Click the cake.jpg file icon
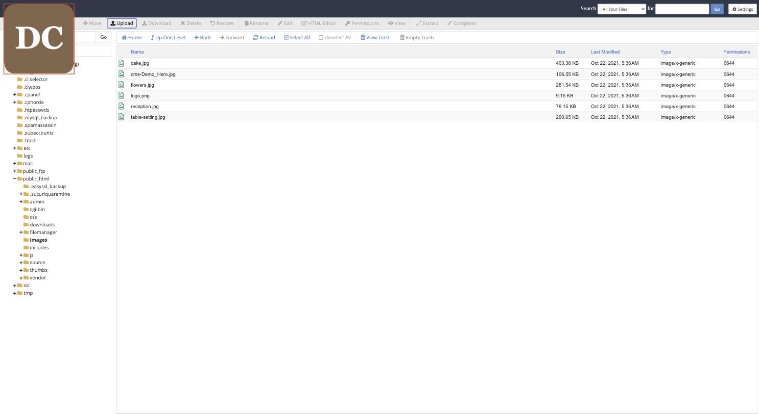Screen dimensions: 759x414 [x=122, y=63]
